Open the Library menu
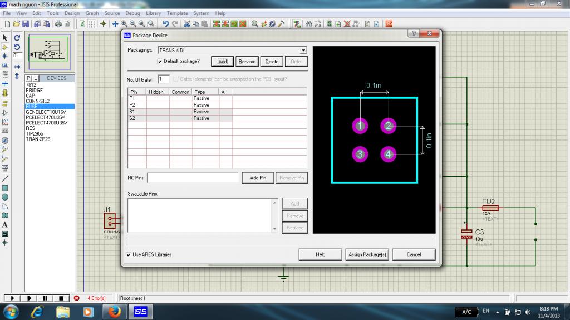 pos(153,13)
